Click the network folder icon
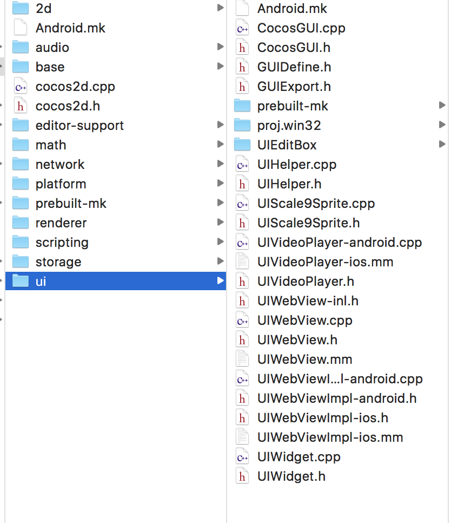 point(21,164)
